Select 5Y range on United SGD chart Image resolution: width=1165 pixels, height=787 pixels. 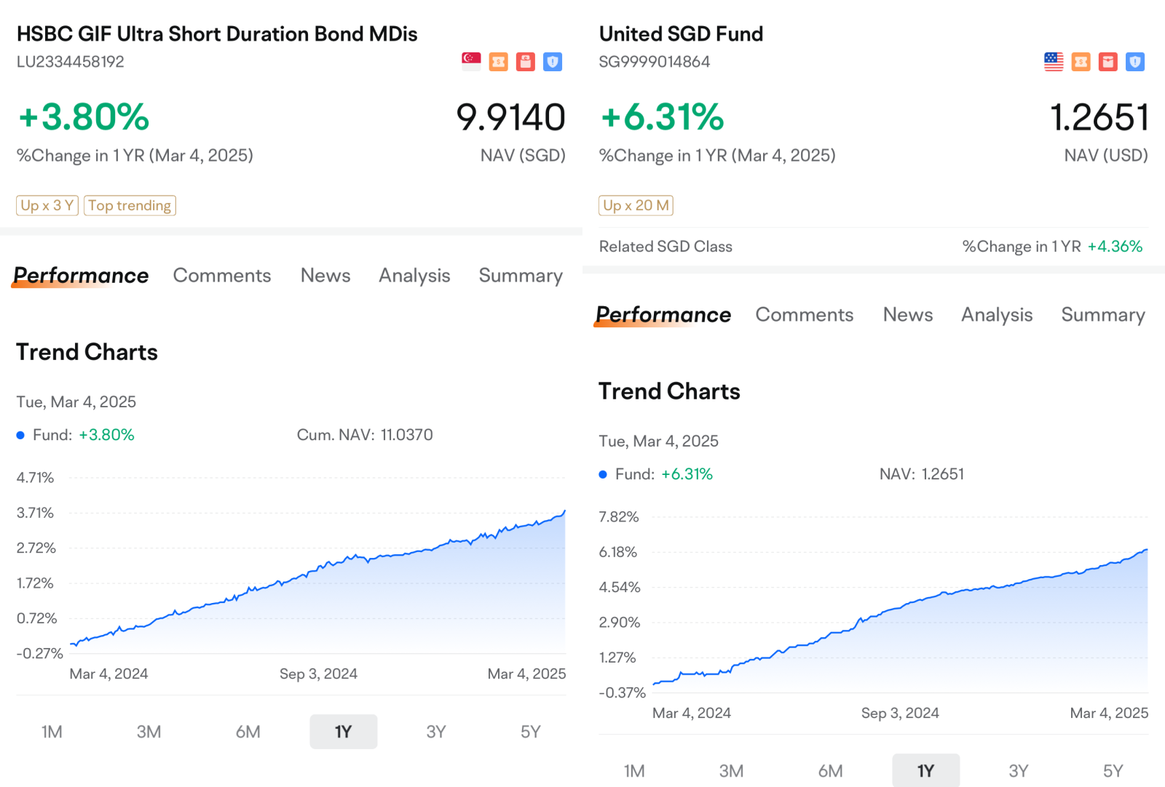point(1113,771)
